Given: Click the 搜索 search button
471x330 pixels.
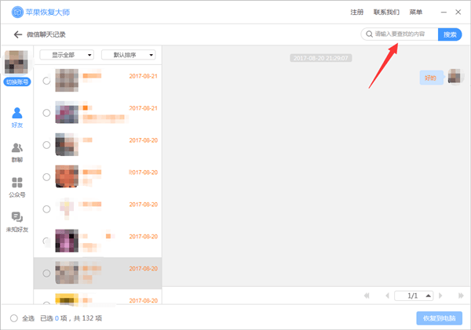Looking at the screenshot, I should tap(450, 34).
